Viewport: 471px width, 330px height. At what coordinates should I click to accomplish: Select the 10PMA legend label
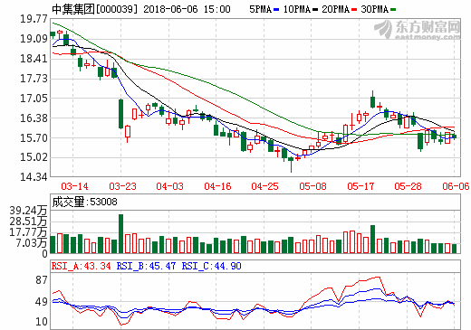297,9
